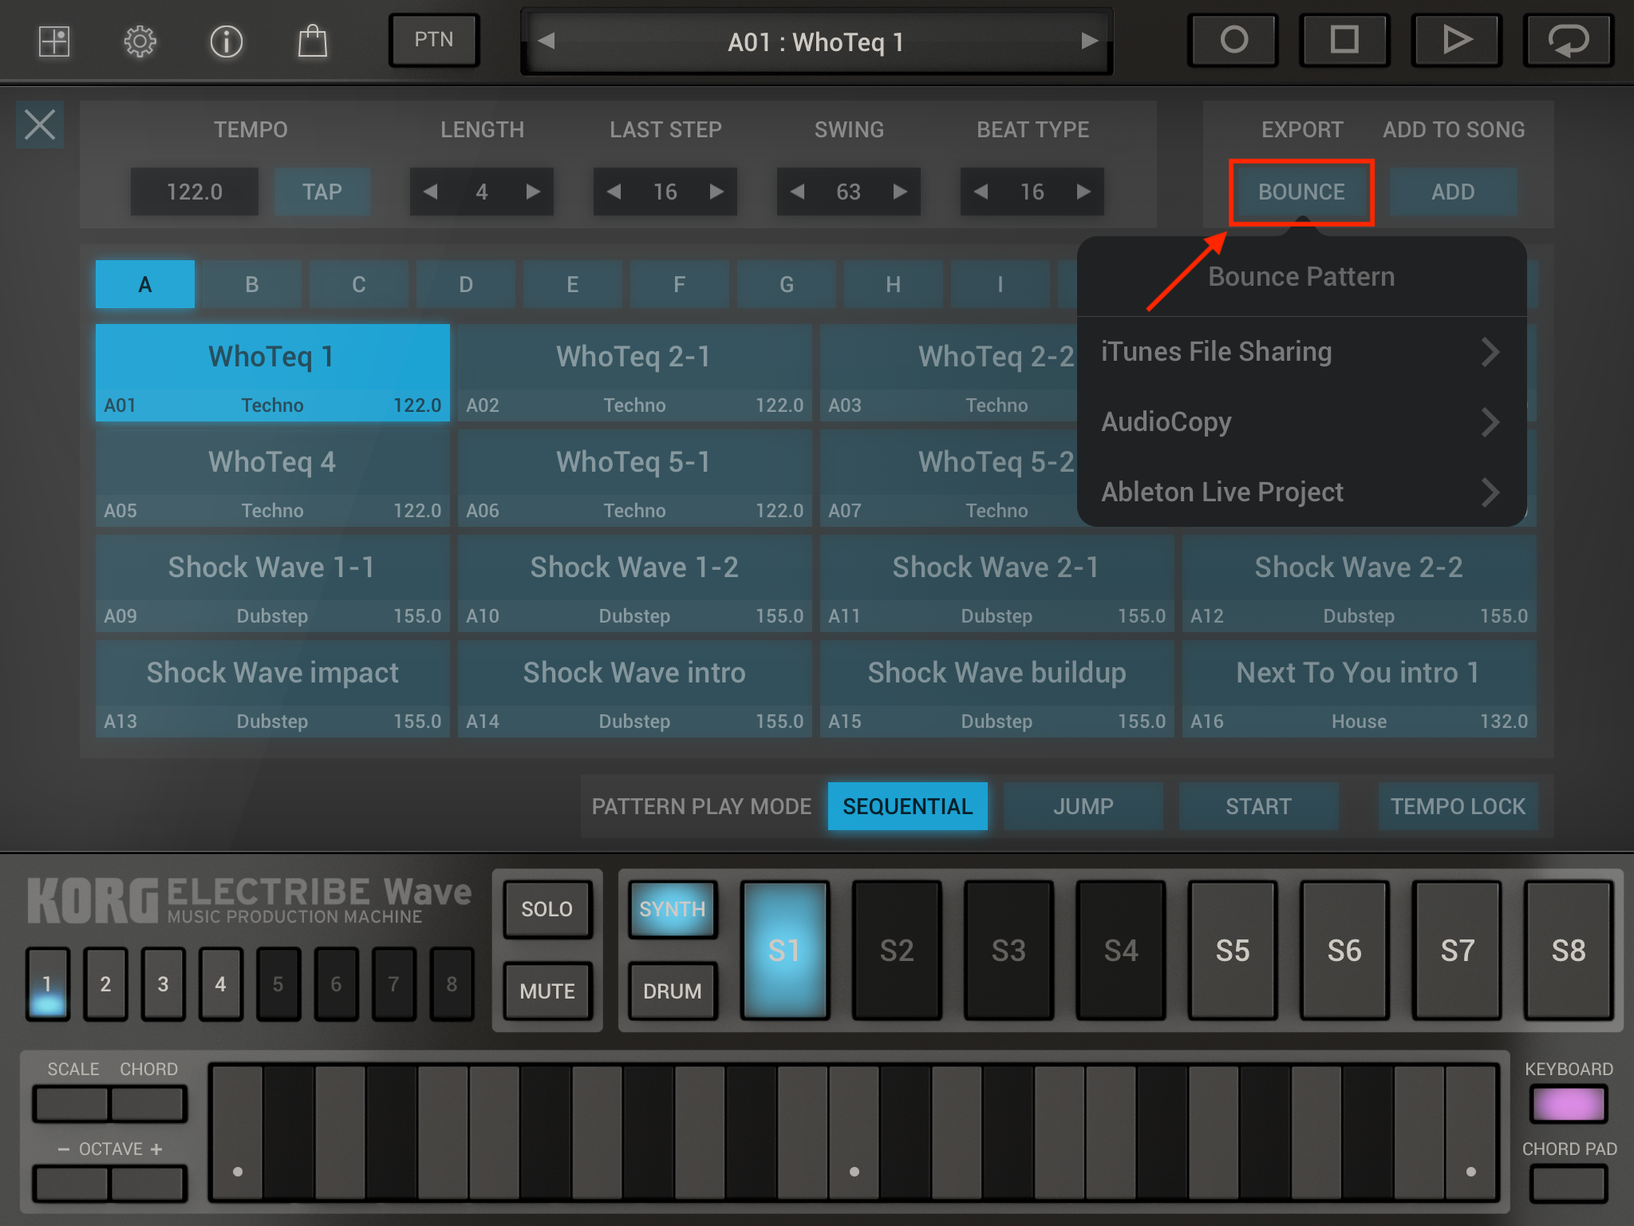Select pattern bank F tab
Viewport: 1634px width, 1226px height.
tap(680, 284)
